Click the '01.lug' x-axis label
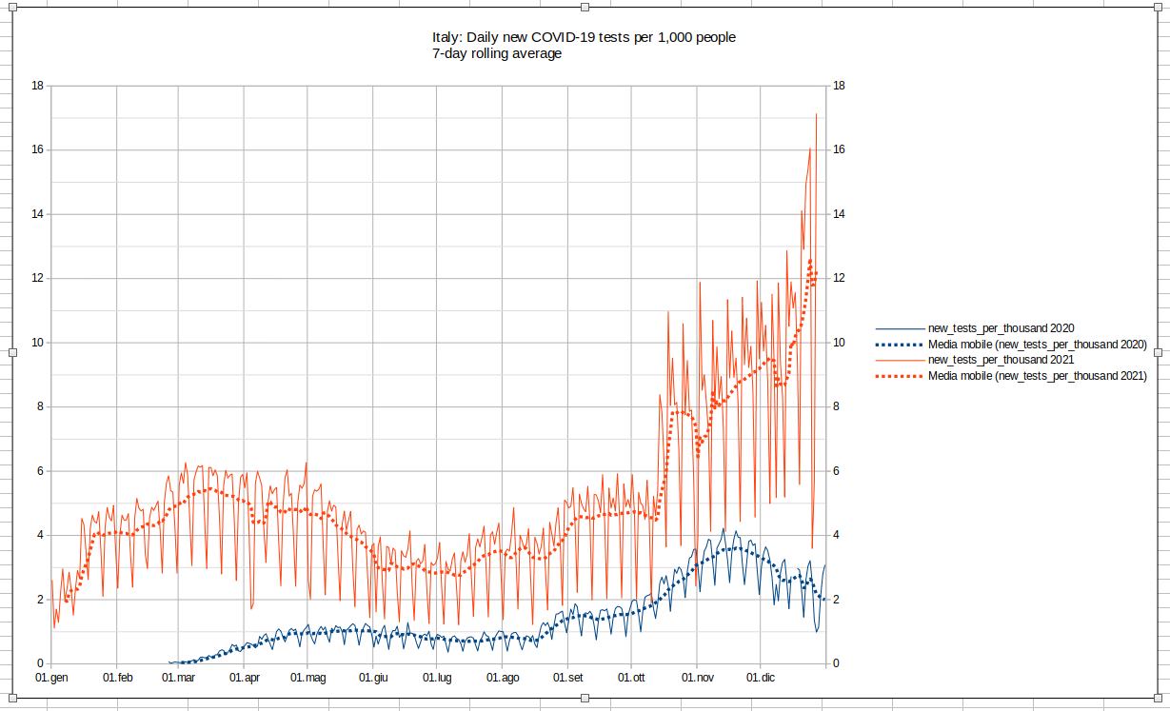 (x=436, y=678)
